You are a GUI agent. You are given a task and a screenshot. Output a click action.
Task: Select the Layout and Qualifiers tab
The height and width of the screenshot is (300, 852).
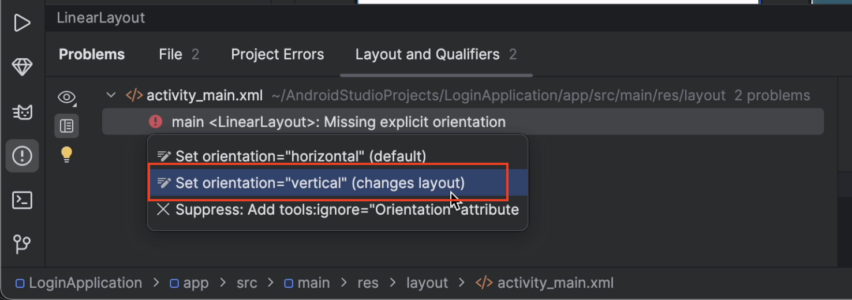436,54
